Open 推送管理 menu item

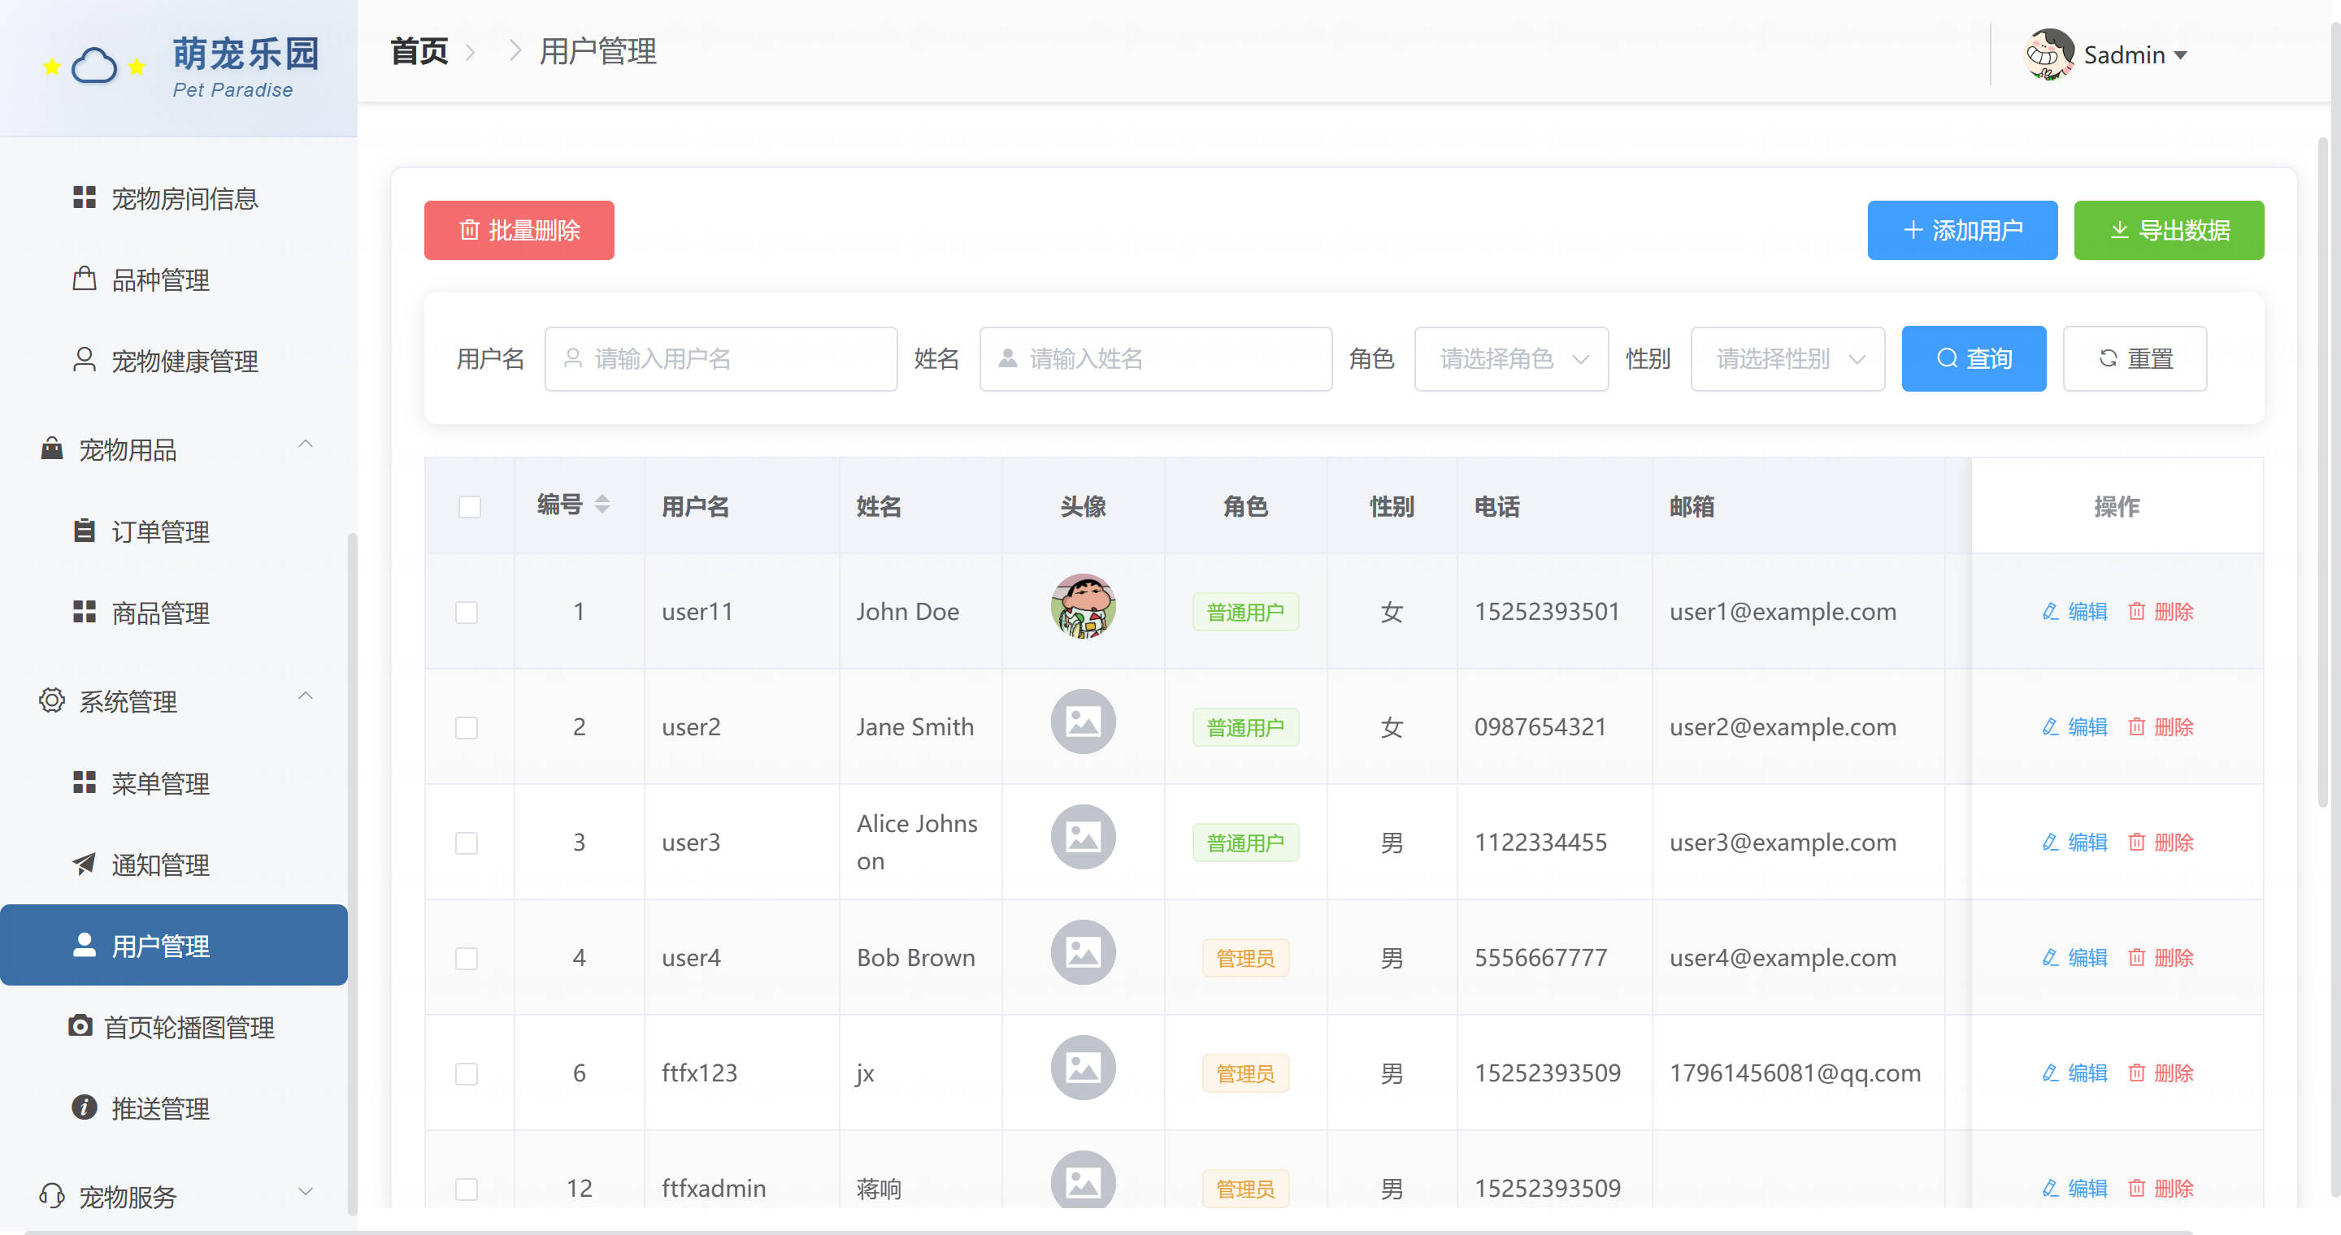(x=174, y=1108)
